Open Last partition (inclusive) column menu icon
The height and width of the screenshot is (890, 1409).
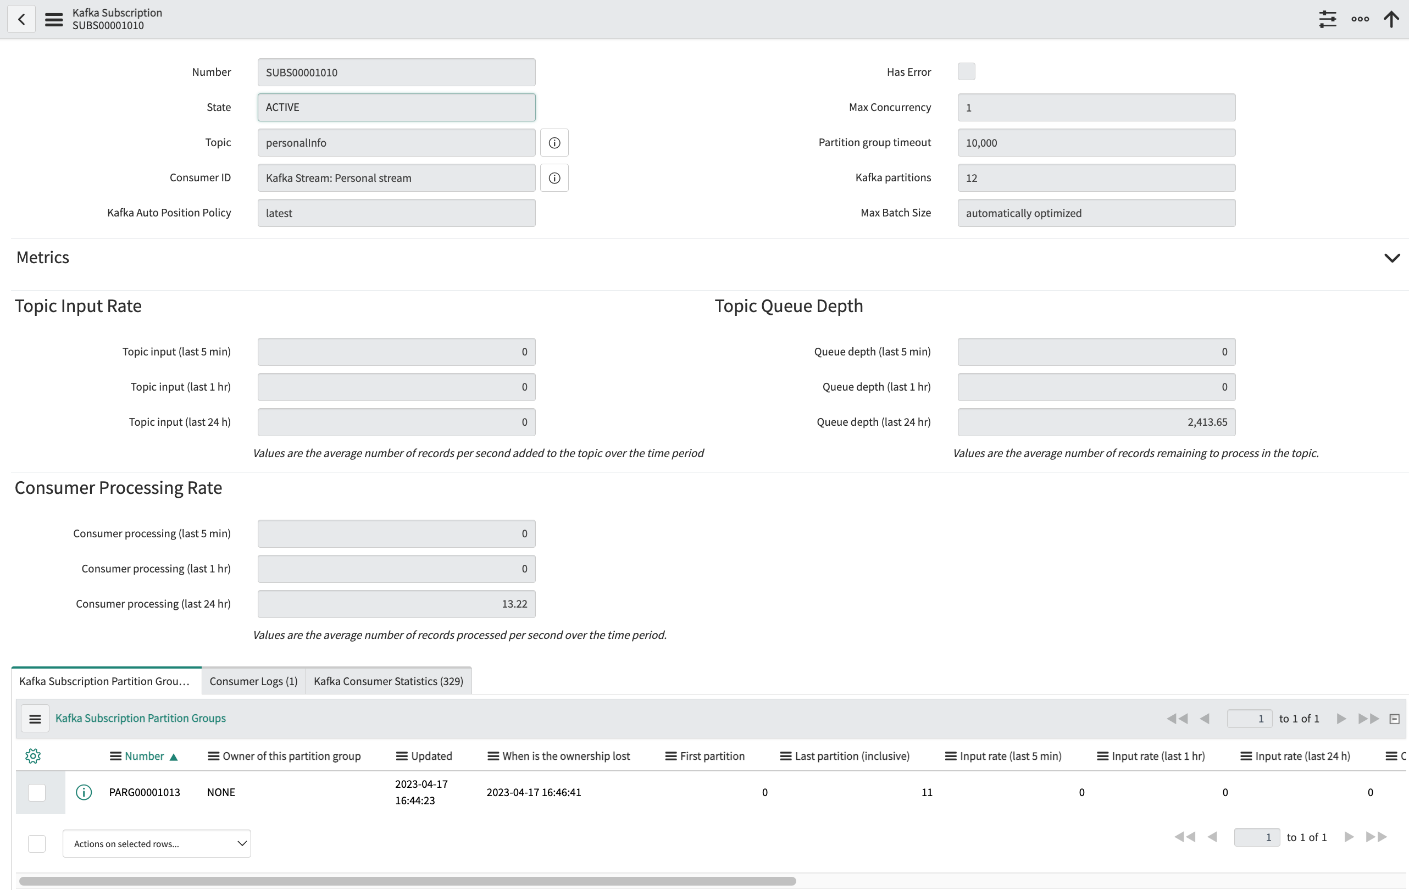(x=786, y=756)
